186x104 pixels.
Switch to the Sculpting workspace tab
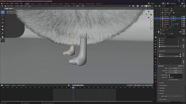click(40, 4)
